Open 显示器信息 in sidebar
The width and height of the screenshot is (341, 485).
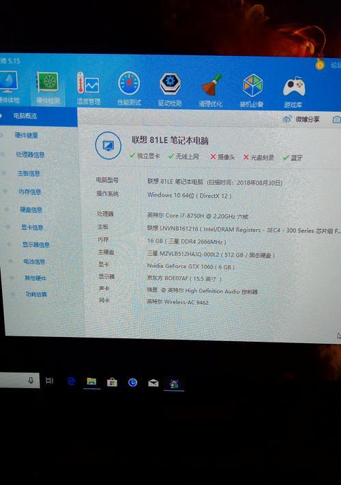tap(36, 245)
